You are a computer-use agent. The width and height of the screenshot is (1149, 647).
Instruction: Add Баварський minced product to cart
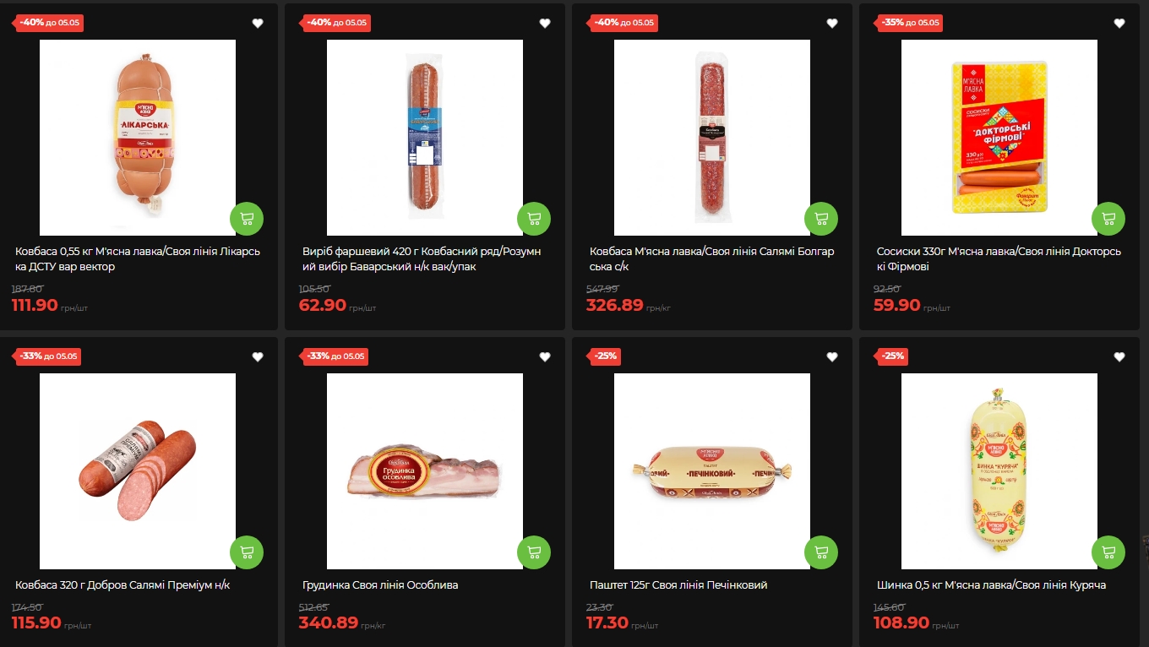(534, 219)
